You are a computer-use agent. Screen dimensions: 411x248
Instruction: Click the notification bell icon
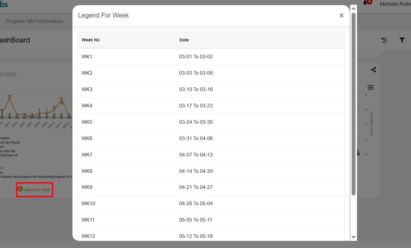click(x=365, y=3)
